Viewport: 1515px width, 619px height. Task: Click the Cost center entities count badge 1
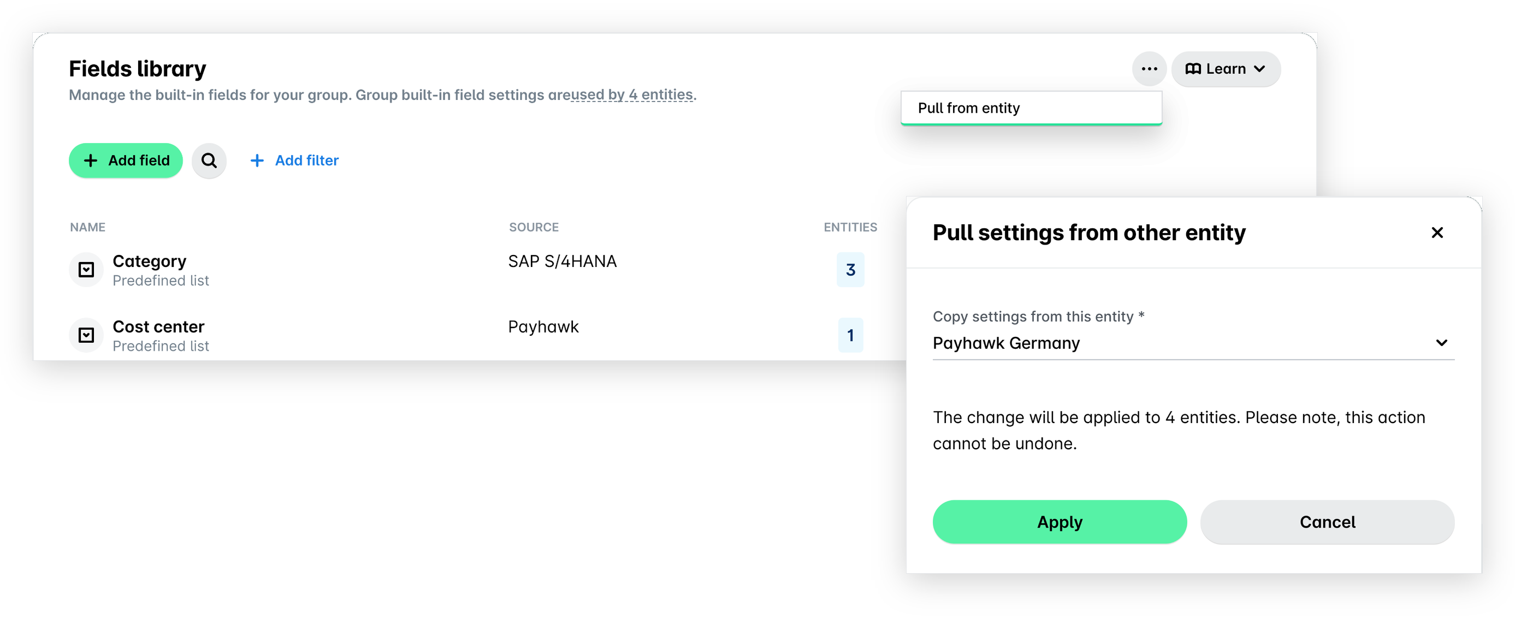(x=850, y=335)
